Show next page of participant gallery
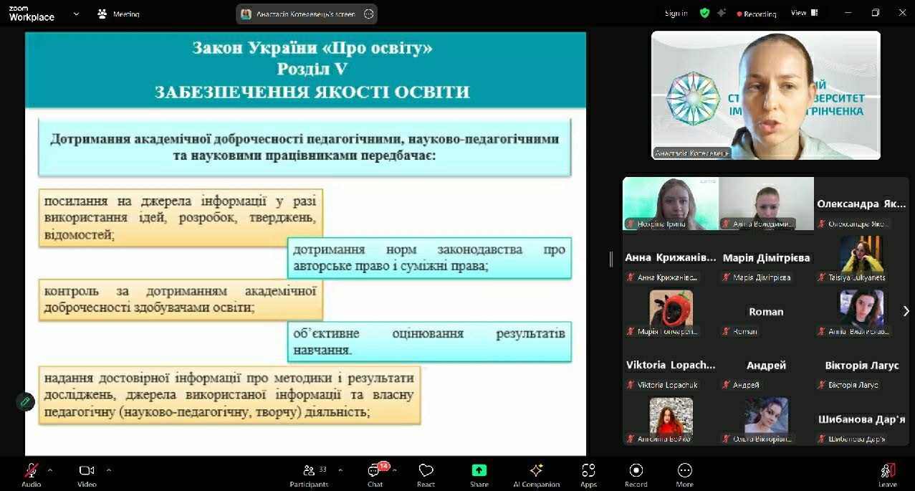915x491 pixels. (x=906, y=311)
